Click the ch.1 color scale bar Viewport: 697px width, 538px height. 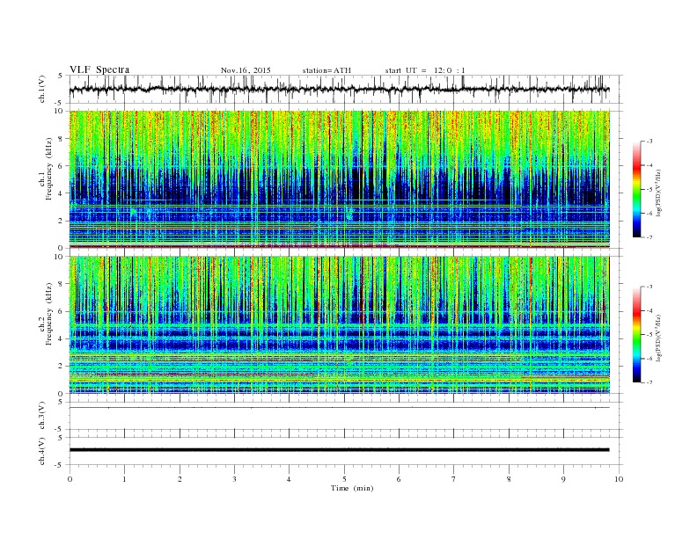tap(636, 189)
